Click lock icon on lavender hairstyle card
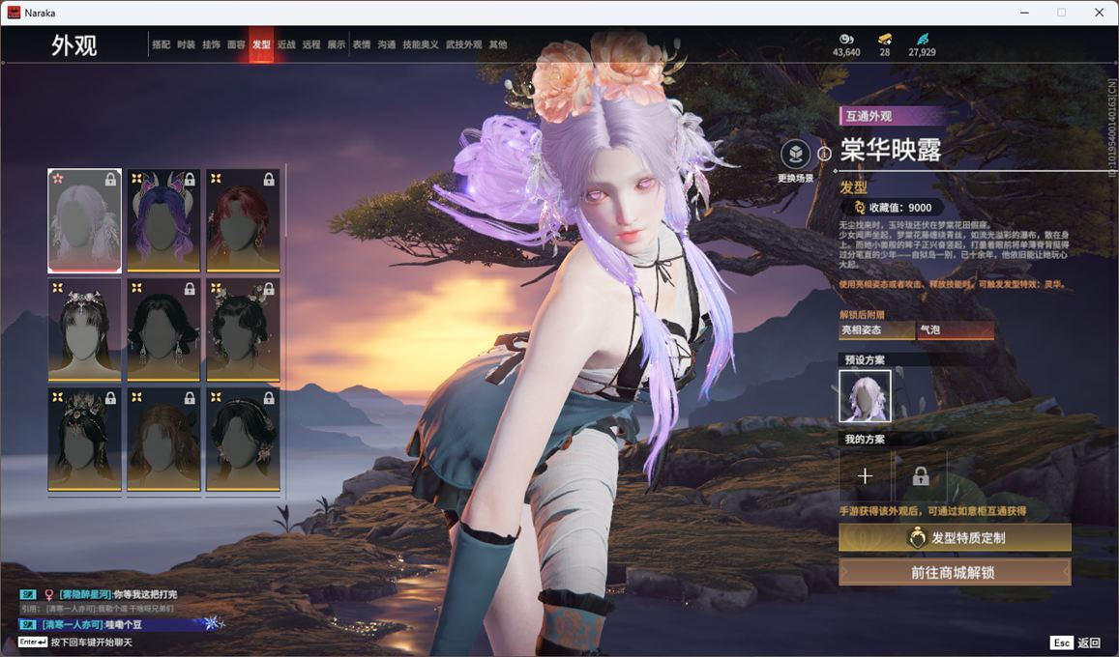Image resolution: width=1119 pixels, height=657 pixels. [x=110, y=179]
